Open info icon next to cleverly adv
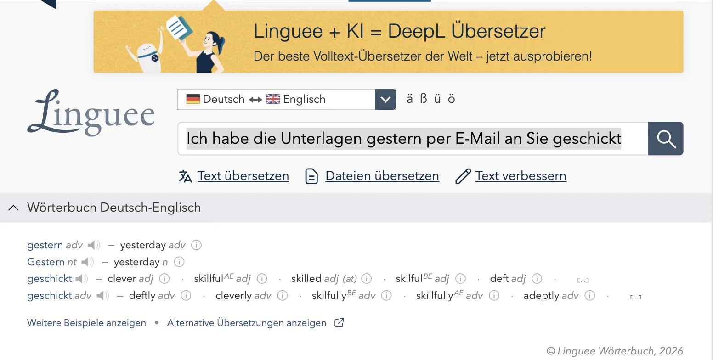 [283, 296]
